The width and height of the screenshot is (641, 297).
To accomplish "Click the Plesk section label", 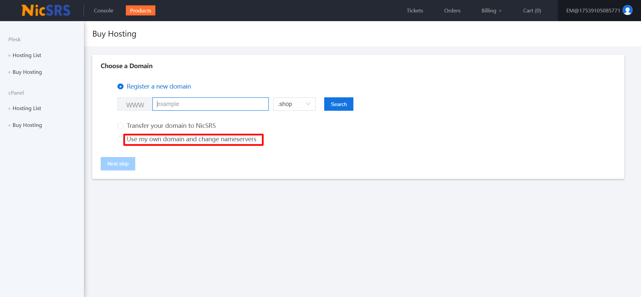I will tap(14, 40).
